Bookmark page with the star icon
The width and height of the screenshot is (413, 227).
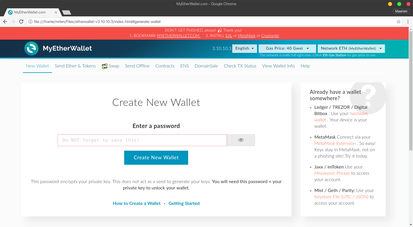[398, 22]
